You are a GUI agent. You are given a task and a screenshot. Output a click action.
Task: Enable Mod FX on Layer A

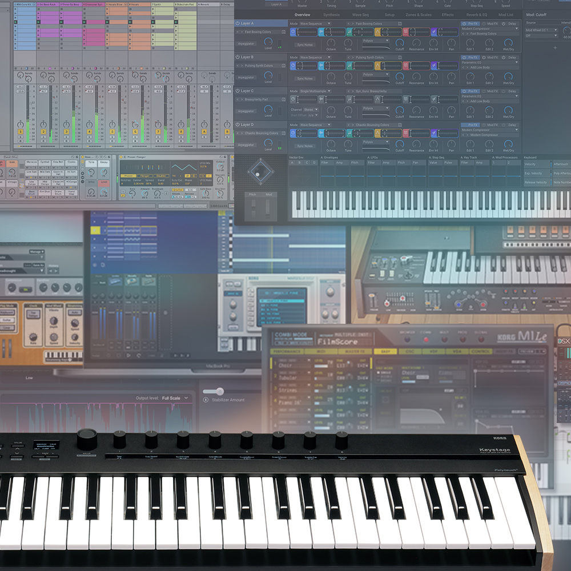pos(490,23)
